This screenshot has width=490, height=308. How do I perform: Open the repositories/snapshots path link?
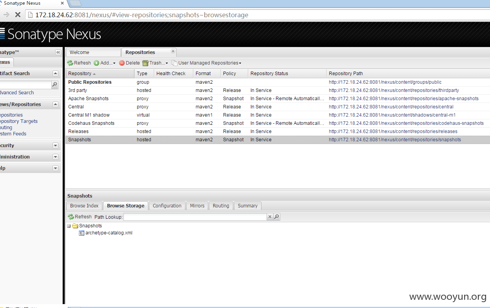click(x=395, y=140)
